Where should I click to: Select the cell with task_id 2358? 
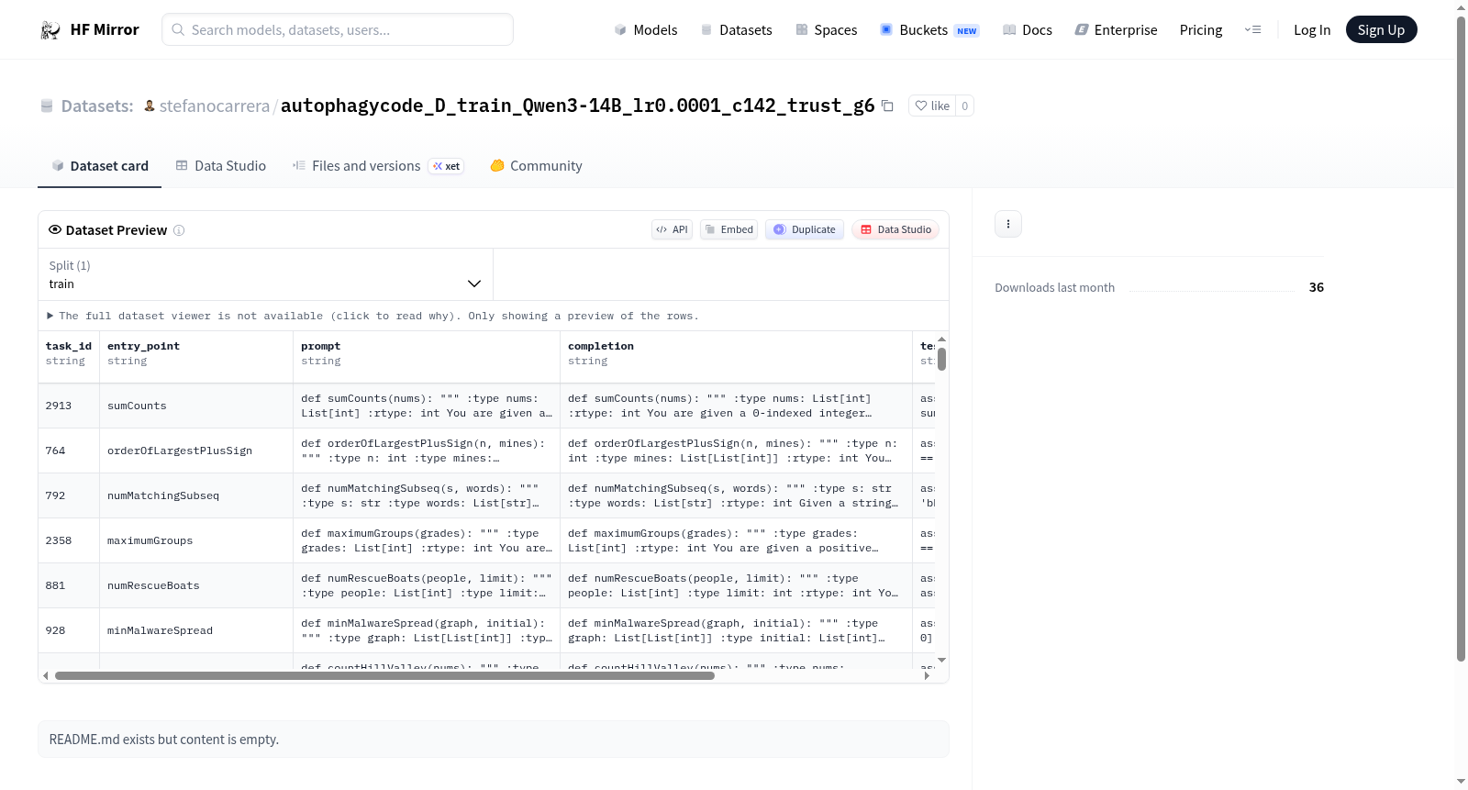(x=69, y=540)
